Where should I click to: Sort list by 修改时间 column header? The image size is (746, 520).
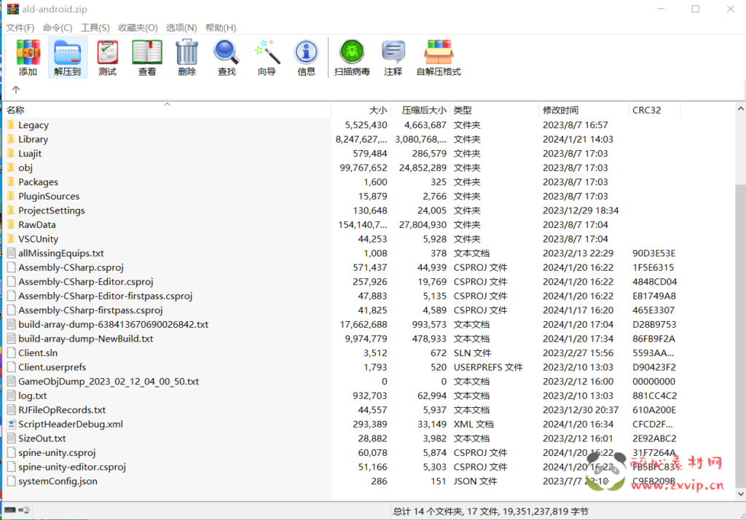coord(560,110)
